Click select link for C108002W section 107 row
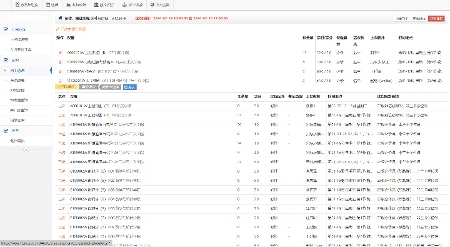The image size is (450, 247). point(61,227)
